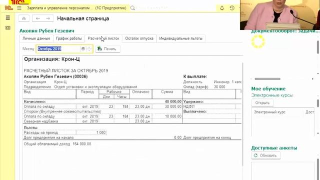Viewport: 320px width, 180px height.
Task: Click the right panel vertical scrollbar at top
Action: (318, 47)
